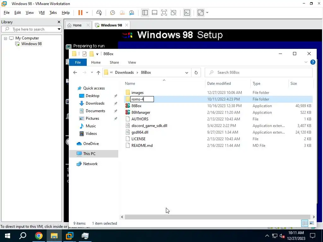Show hidden tray icons chevron
Screen dimensions: 323x242
tap(267, 236)
